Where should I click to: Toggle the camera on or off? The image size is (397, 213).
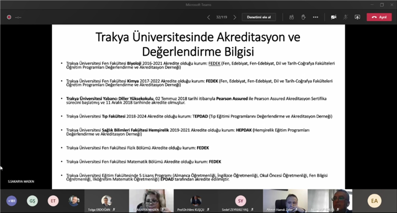coord(334,17)
